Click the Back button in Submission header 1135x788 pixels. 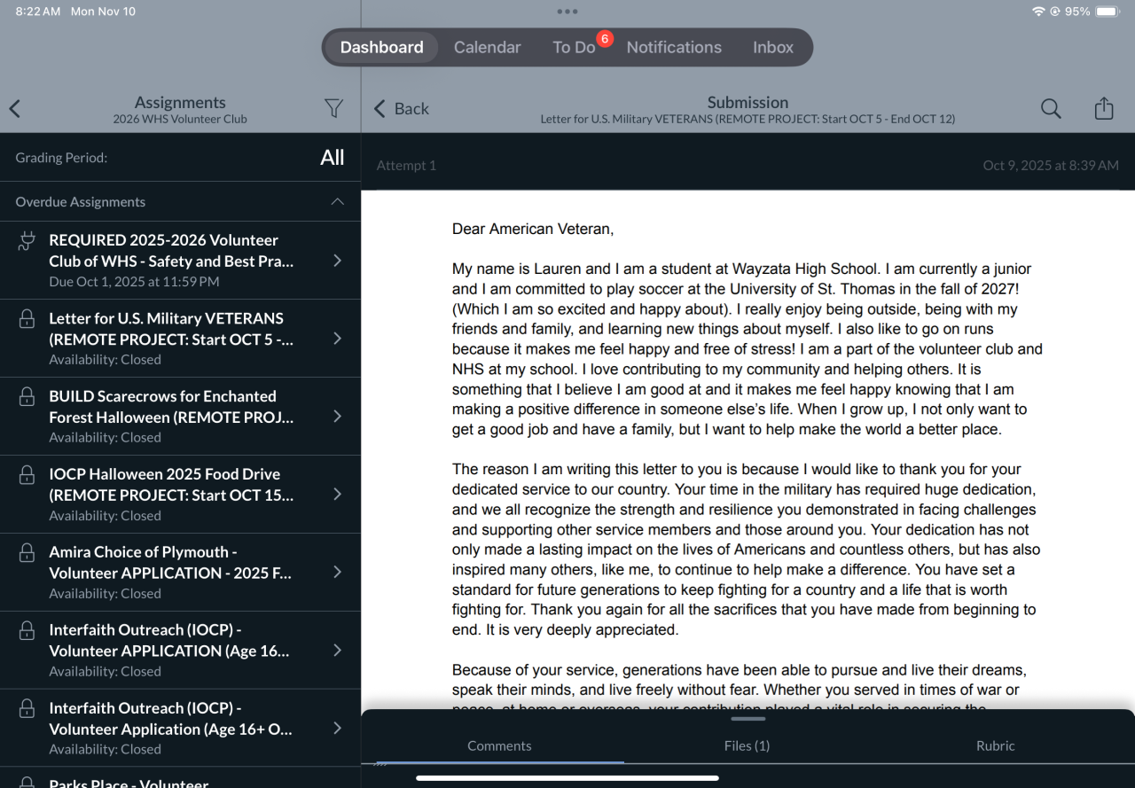(x=401, y=108)
